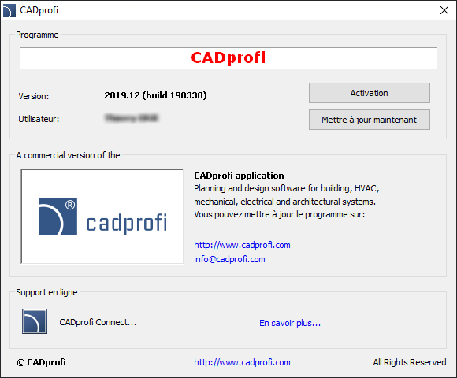Click the version number 2019.12 text
457x378 pixels.
point(122,95)
